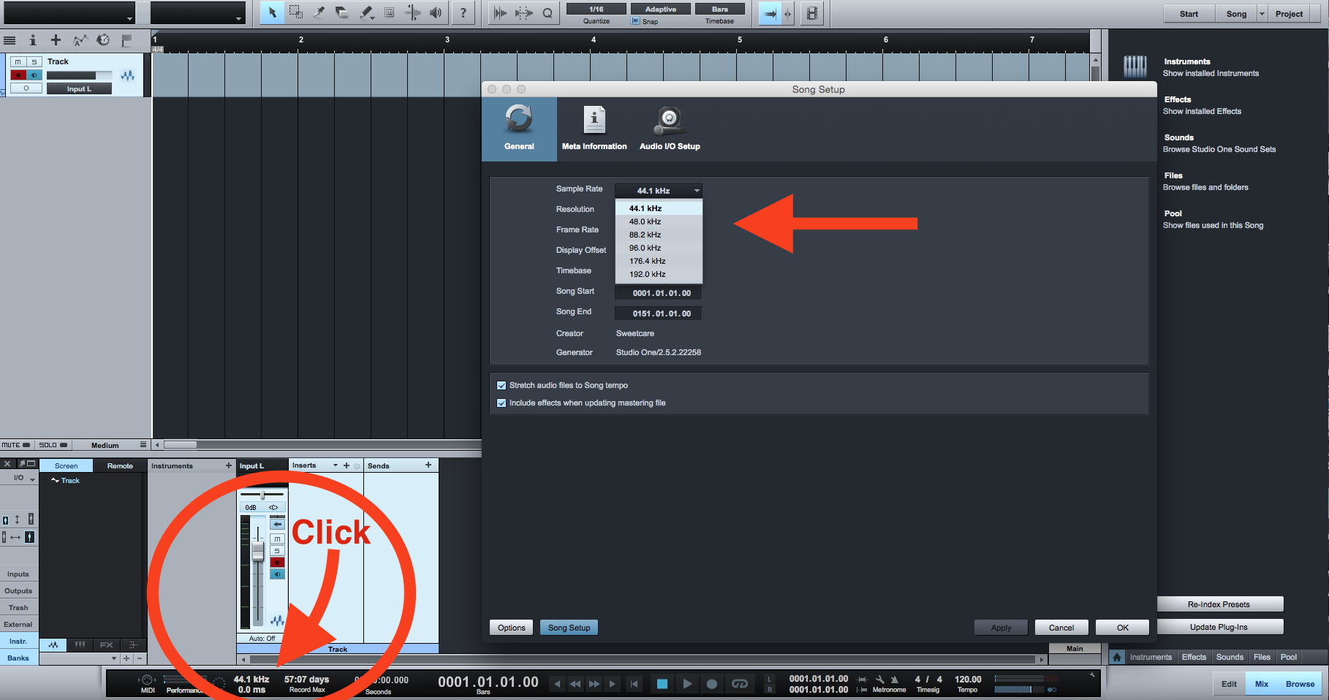The height and width of the screenshot is (700, 1329).
Task: Activate the Listen speaker tool
Action: [436, 12]
